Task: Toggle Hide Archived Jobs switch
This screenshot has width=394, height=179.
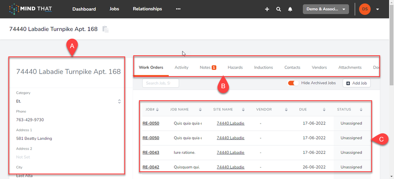Action: point(293,83)
